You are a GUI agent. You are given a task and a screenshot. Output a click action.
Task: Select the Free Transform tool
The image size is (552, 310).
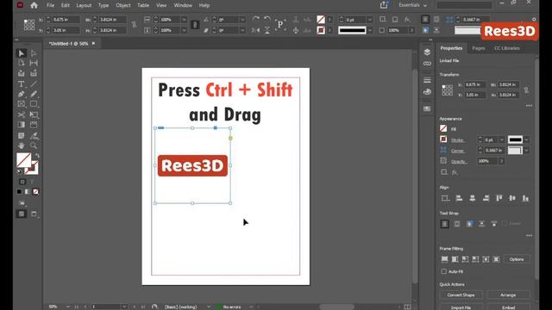tap(34, 115)
